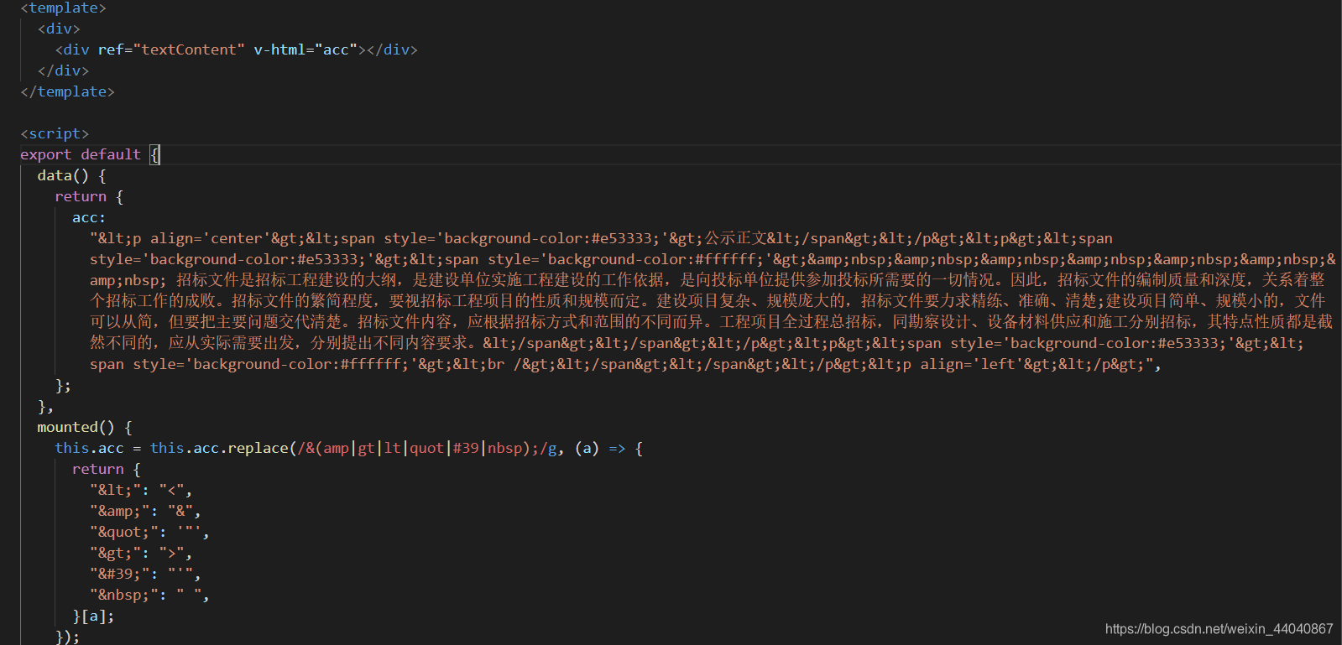Viewport: 1342px width, 645px height.
Task: Click the data() function declaration
Action: pyautogui.click(x=71, y=175)
